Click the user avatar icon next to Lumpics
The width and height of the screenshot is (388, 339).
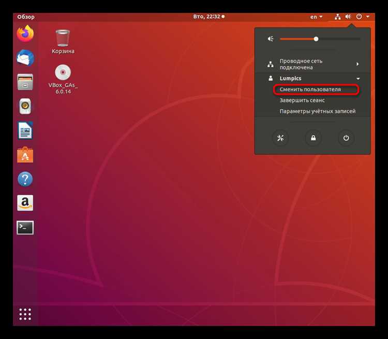click(x=271, y=78)
